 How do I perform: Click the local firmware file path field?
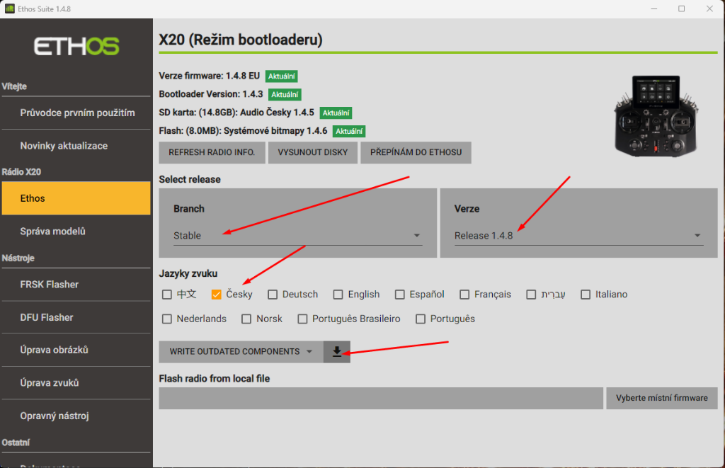pos(381,398)
